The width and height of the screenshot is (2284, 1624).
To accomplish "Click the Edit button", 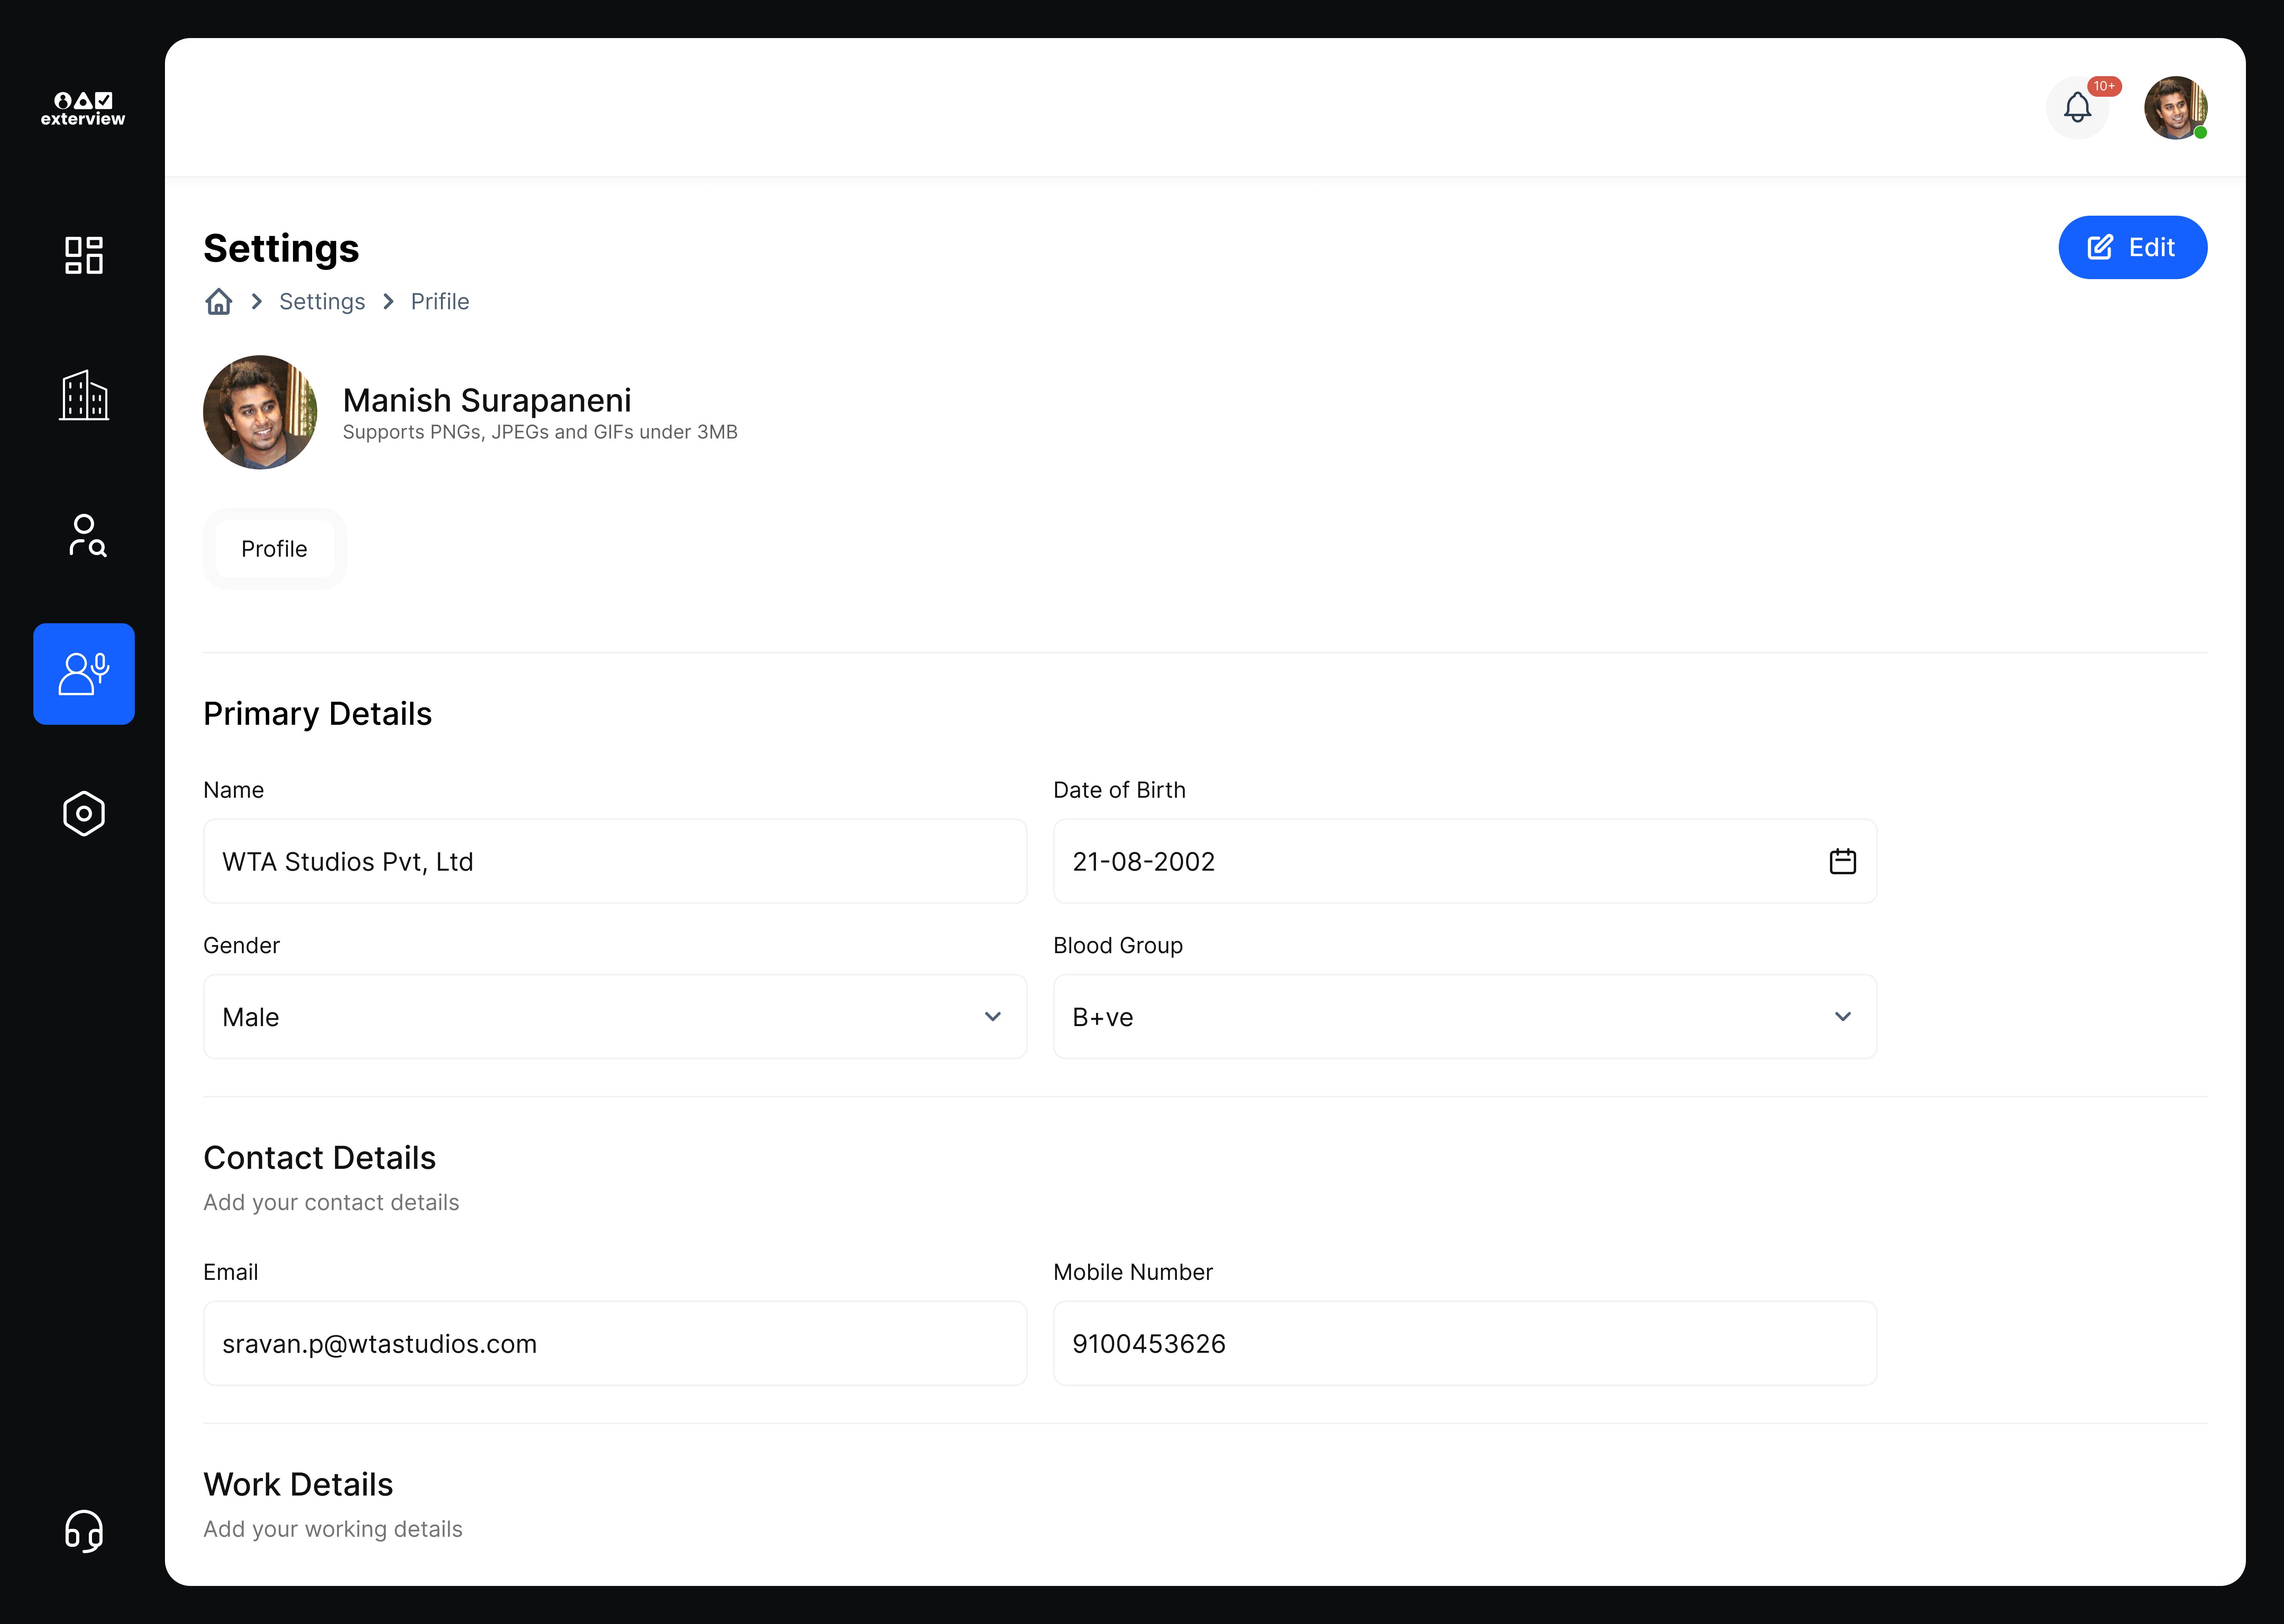I will point(2132,247).
